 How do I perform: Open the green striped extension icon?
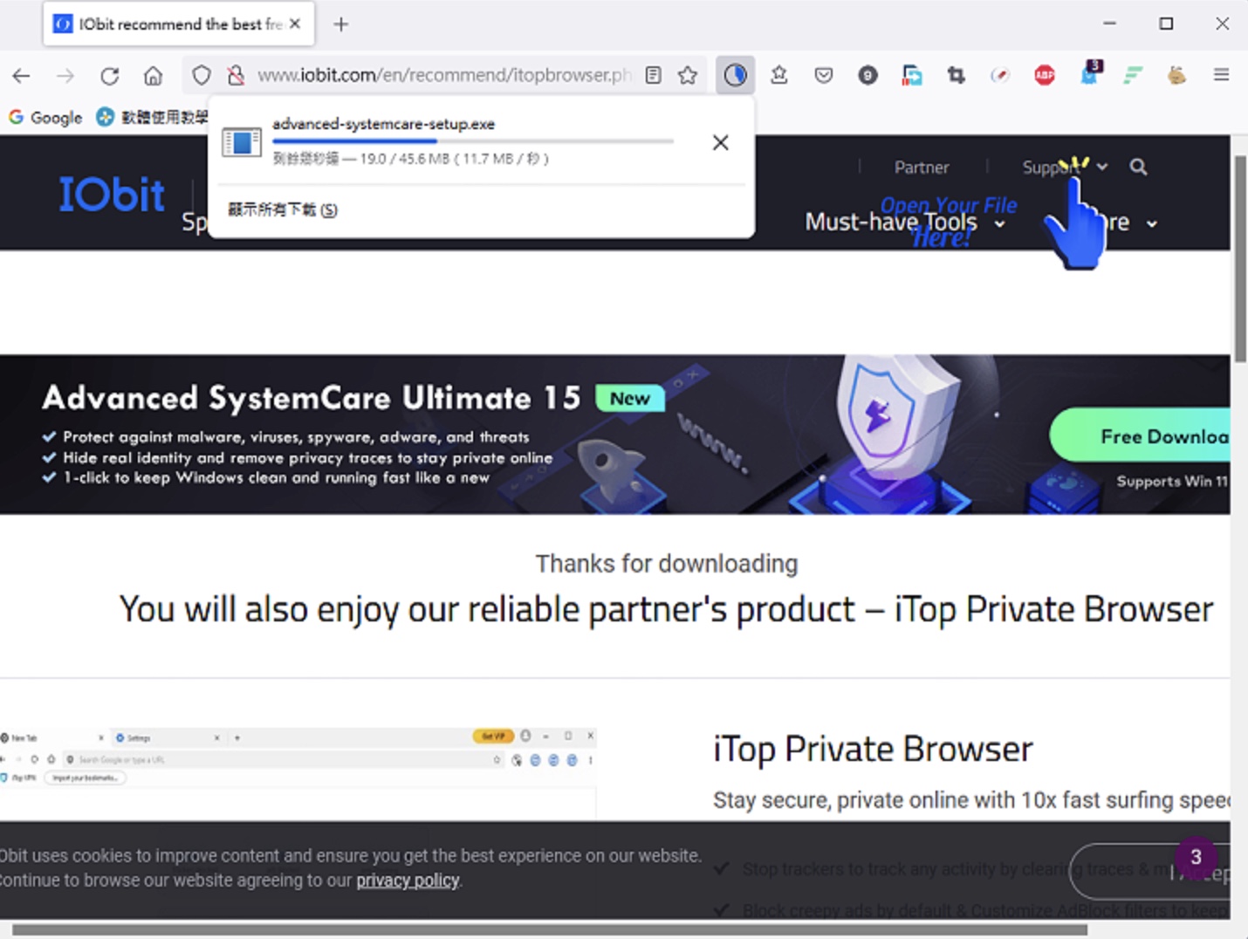1133,76
